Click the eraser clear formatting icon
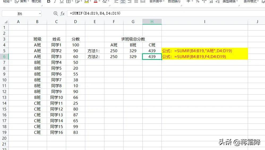The width and height of the screenshot is (265, 150). click(105, 2)
